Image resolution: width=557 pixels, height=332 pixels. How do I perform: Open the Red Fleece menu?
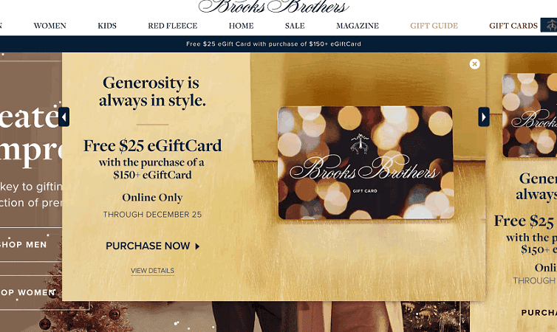(x=173, y=26)
